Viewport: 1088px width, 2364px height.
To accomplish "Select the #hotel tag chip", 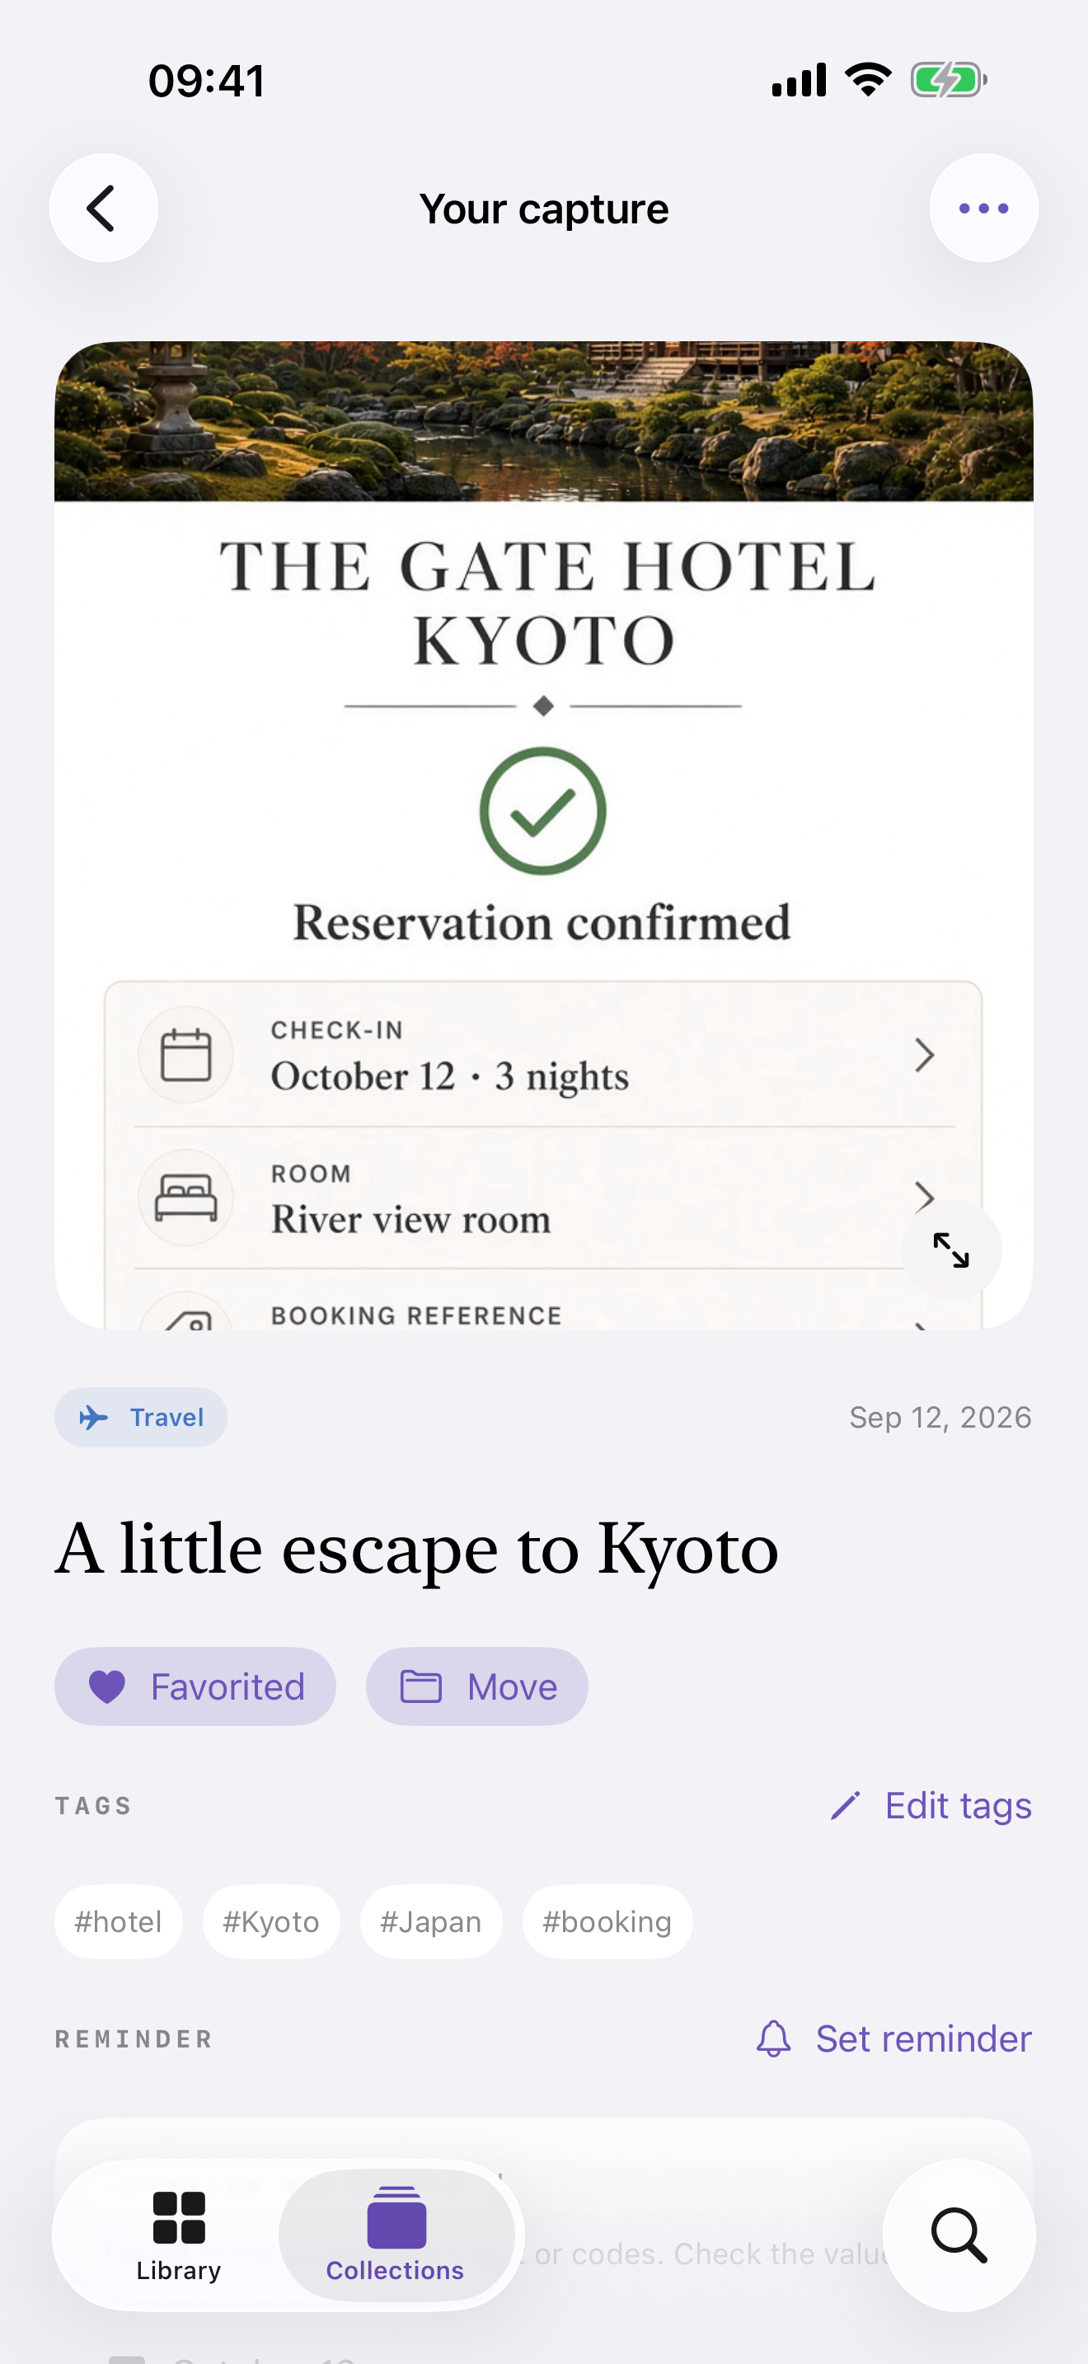I will (119, 1921).
